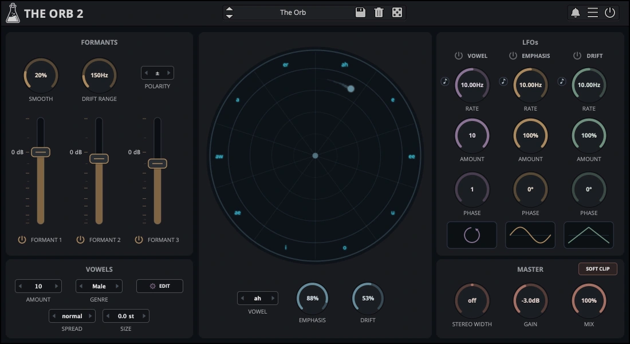This screenshot has height=344, width=630.
Task: Click the 'ee' vowel label on orb
Action: (x=412, y=157)
